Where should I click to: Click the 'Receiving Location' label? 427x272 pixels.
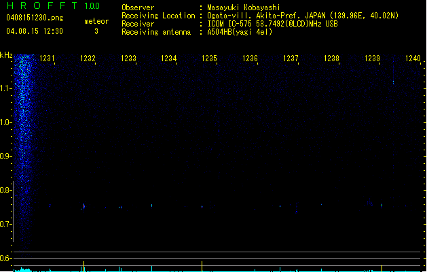[x=158, y=16]
